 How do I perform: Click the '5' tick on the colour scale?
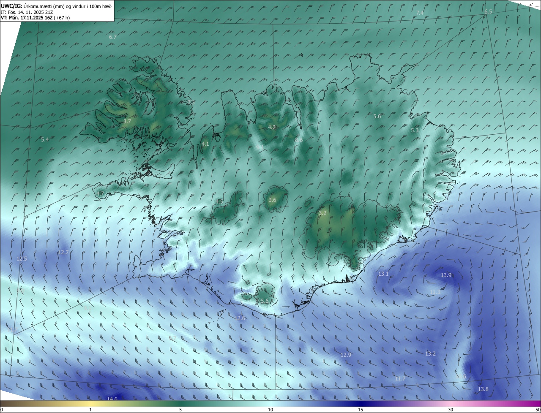pyautogui.click(x=180, y=410)
